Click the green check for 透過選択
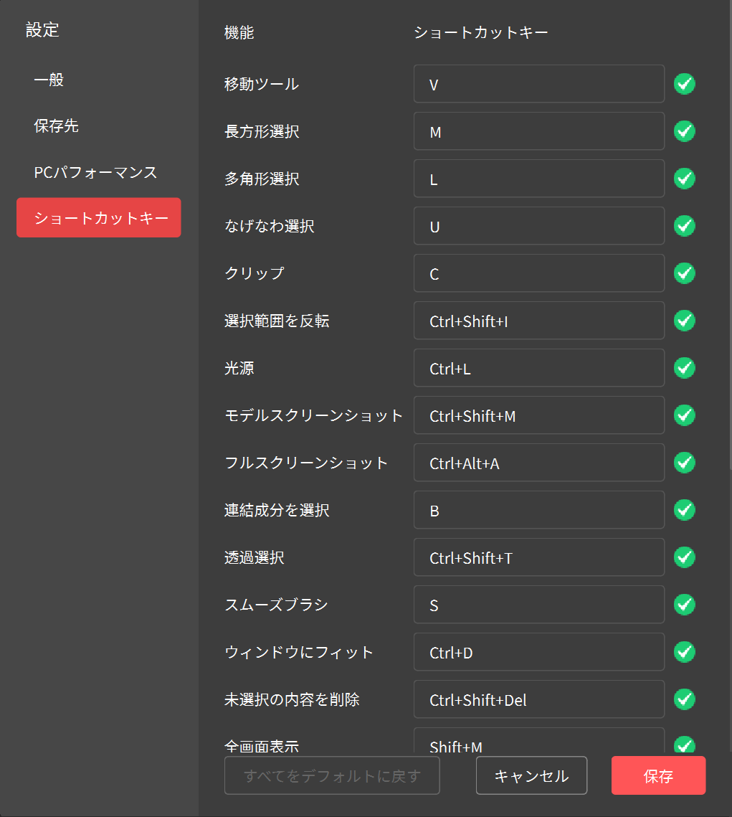732x817 pixels. [x=684, y=557]
